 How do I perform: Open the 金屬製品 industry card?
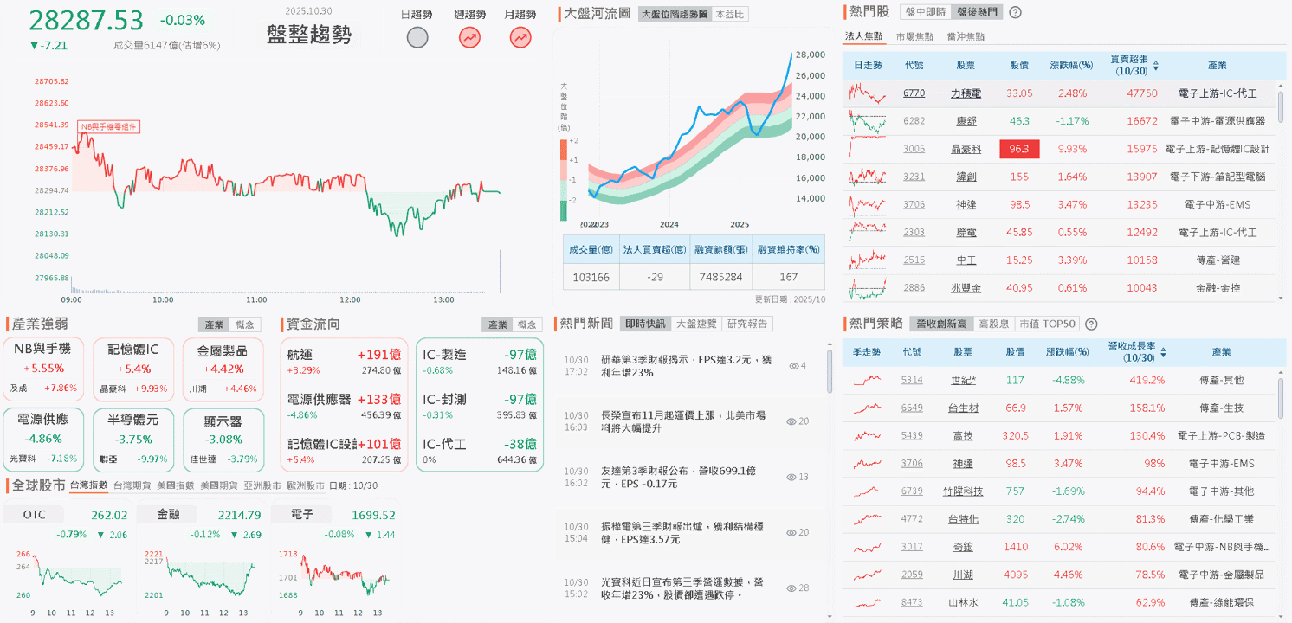(x=223, y=369)
